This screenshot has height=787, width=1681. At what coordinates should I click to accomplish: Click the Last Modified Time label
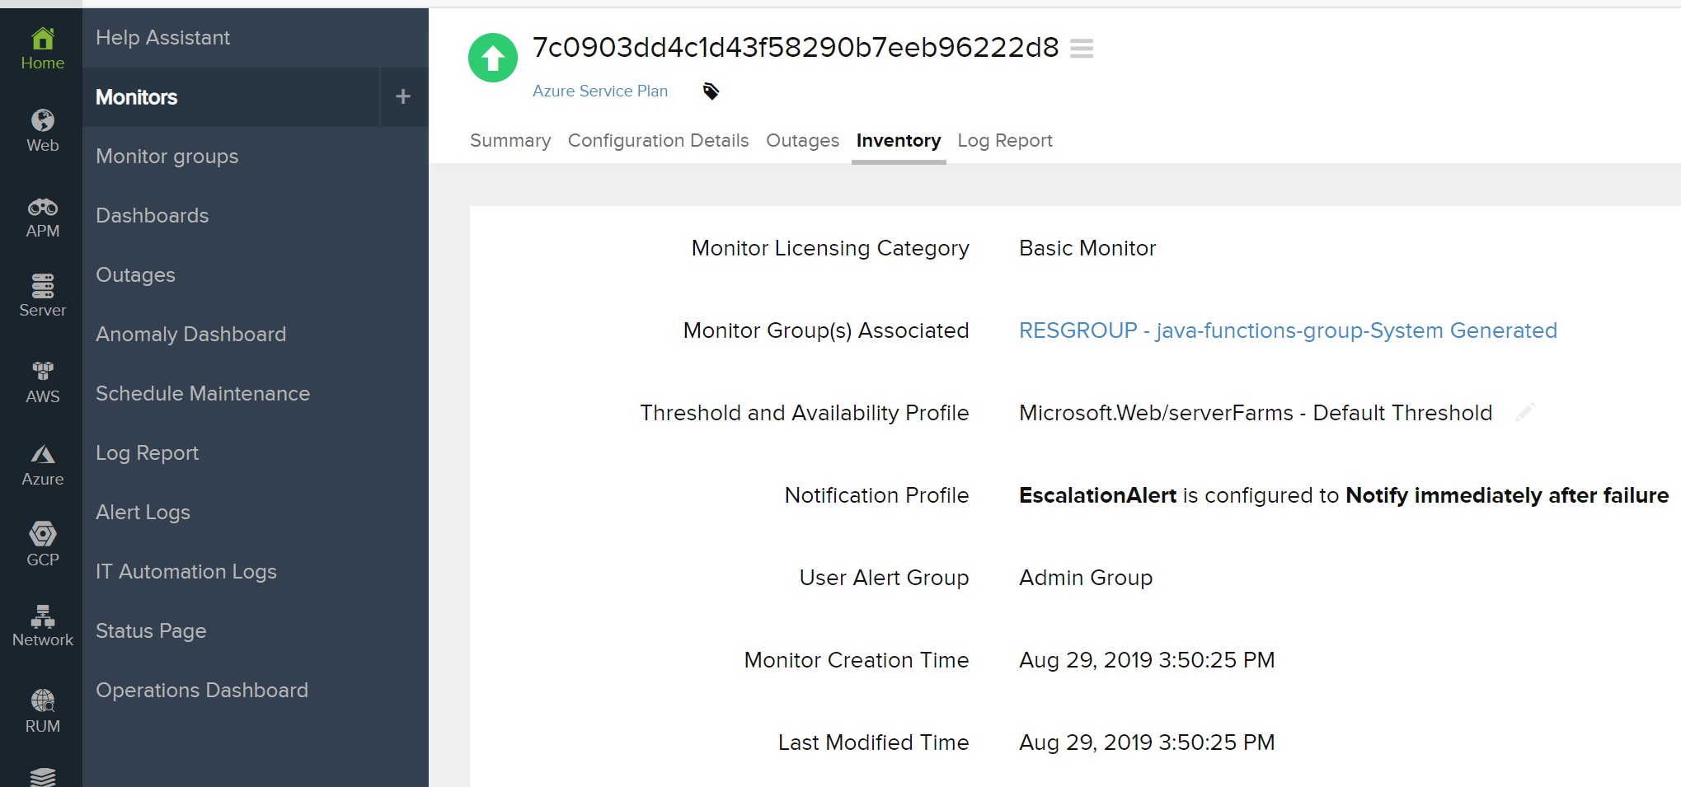tap(874, 742)
